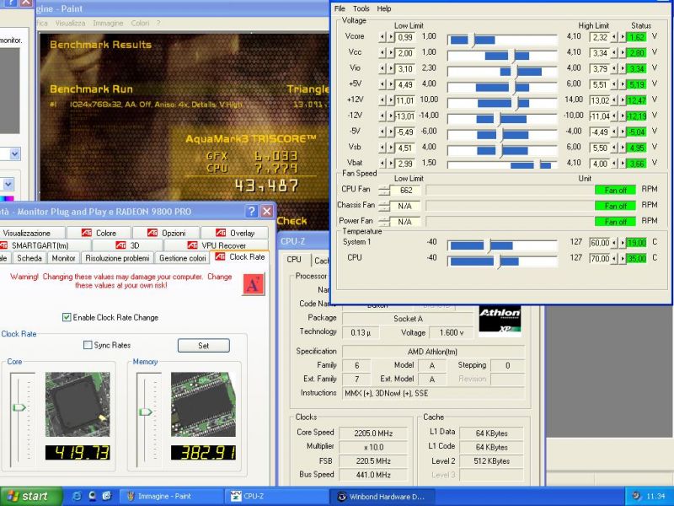Click the CPU temperature slider handle

pyautogui.click(x=499, y=261)
